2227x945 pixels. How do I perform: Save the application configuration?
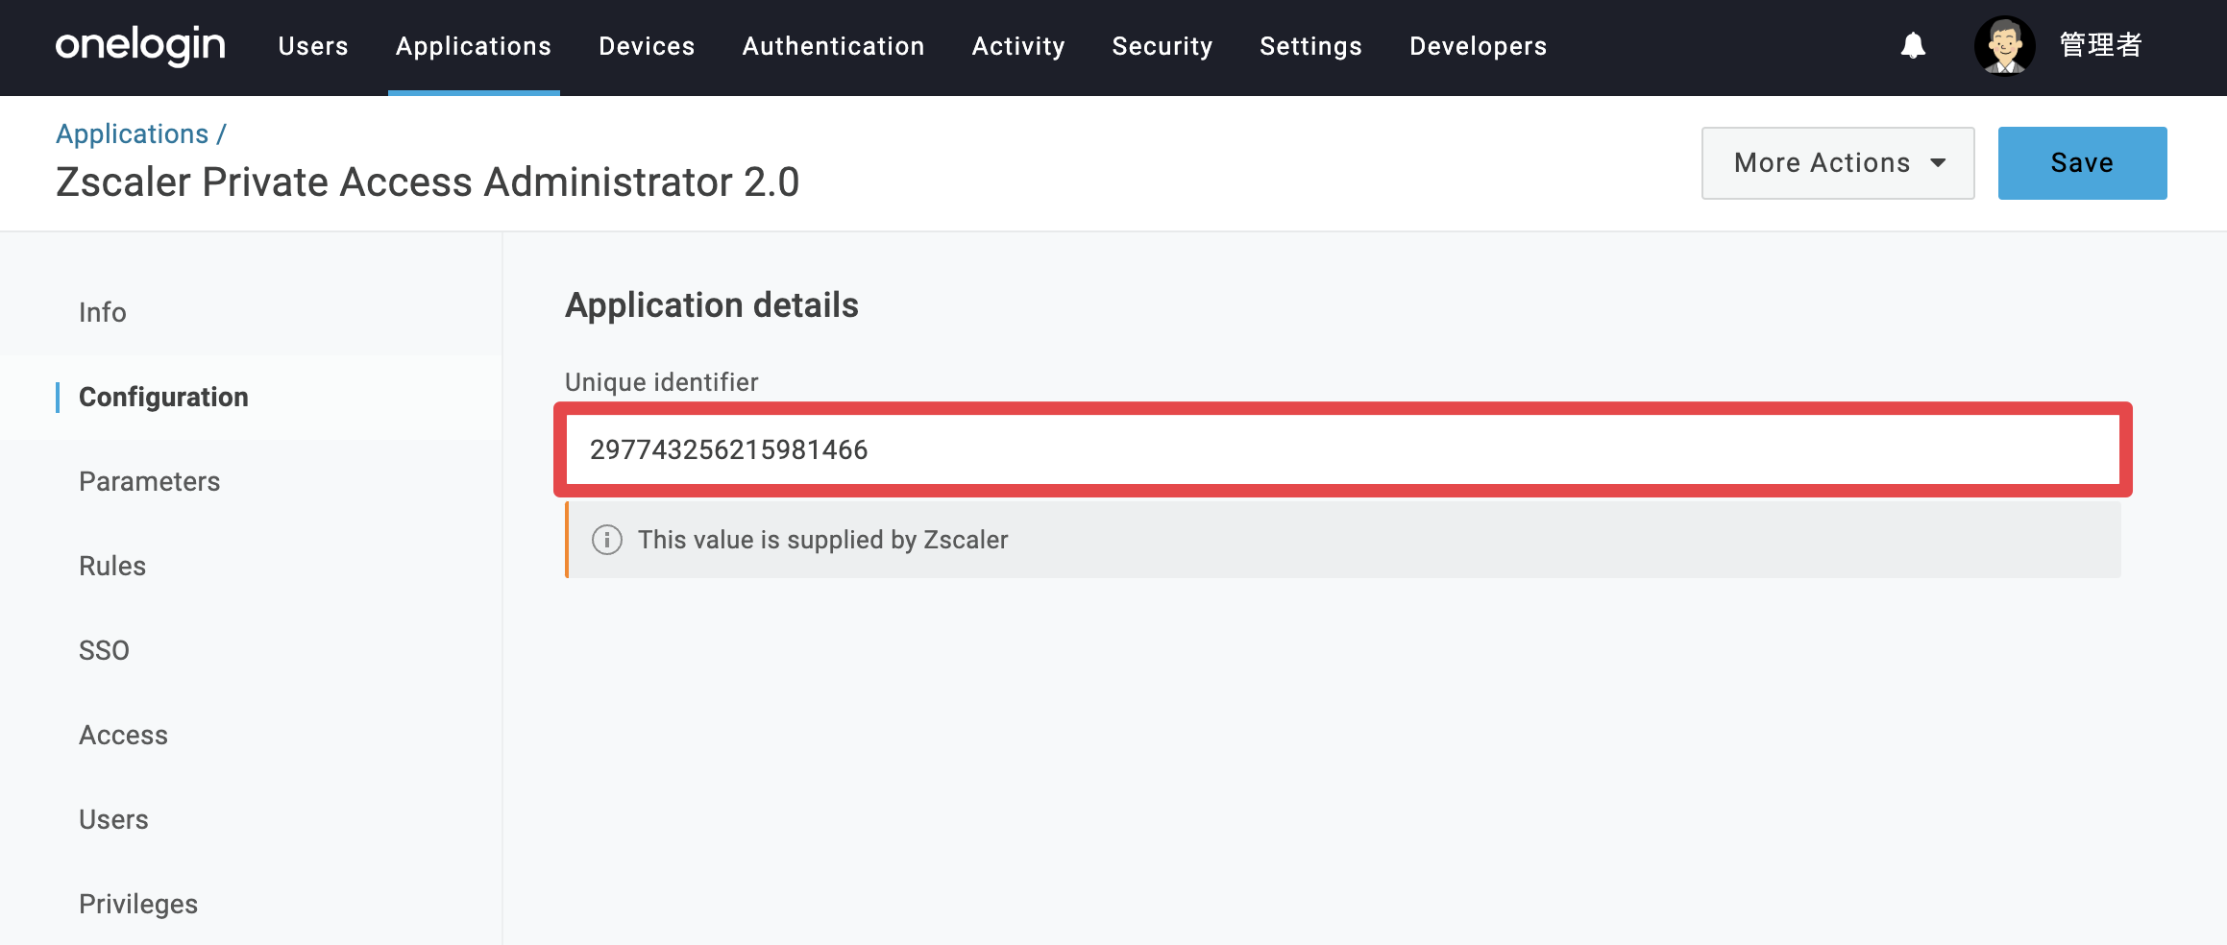pyautogui.click(x=2082, y=163)
